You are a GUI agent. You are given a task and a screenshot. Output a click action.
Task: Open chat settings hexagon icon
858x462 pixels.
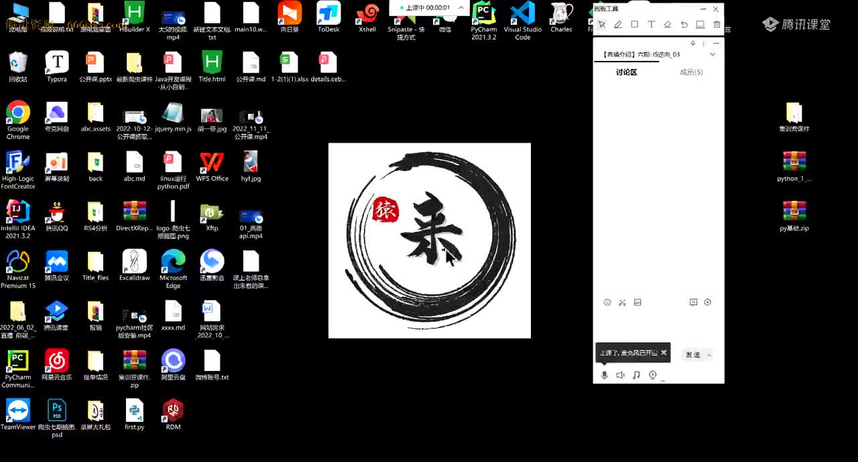point(708,303)
